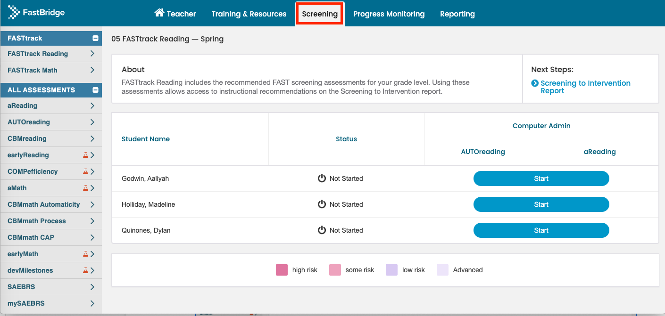
Task: Click the Computer Admin header
Action: (x=541, y=126)
